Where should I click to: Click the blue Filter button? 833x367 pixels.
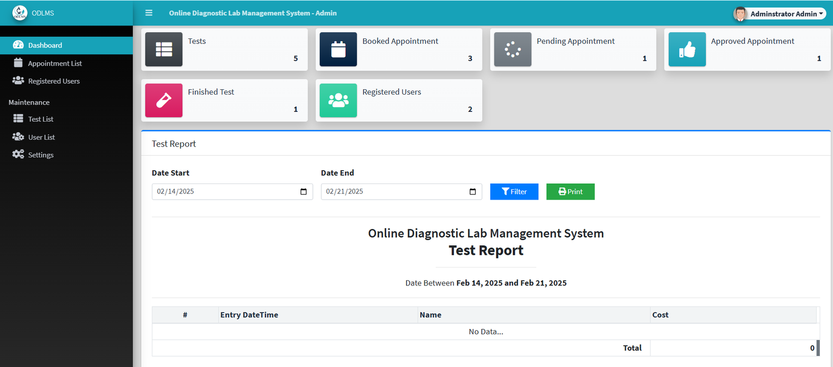point(514,192)
